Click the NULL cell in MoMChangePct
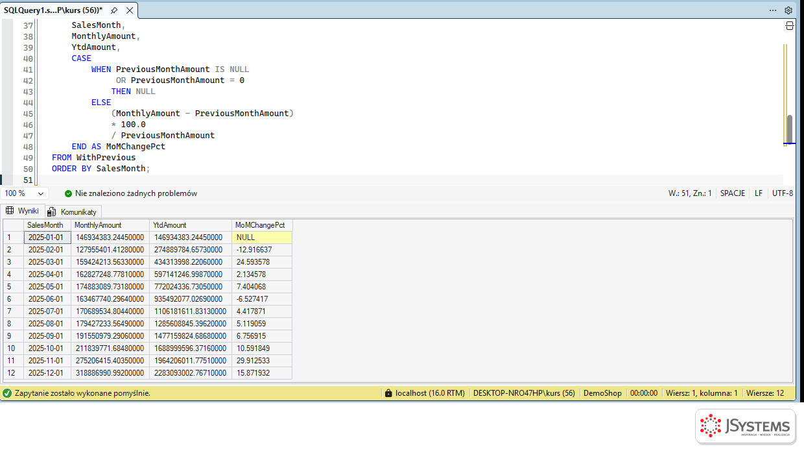This screenshot has width=804, height=449. (x=262, y=237)
